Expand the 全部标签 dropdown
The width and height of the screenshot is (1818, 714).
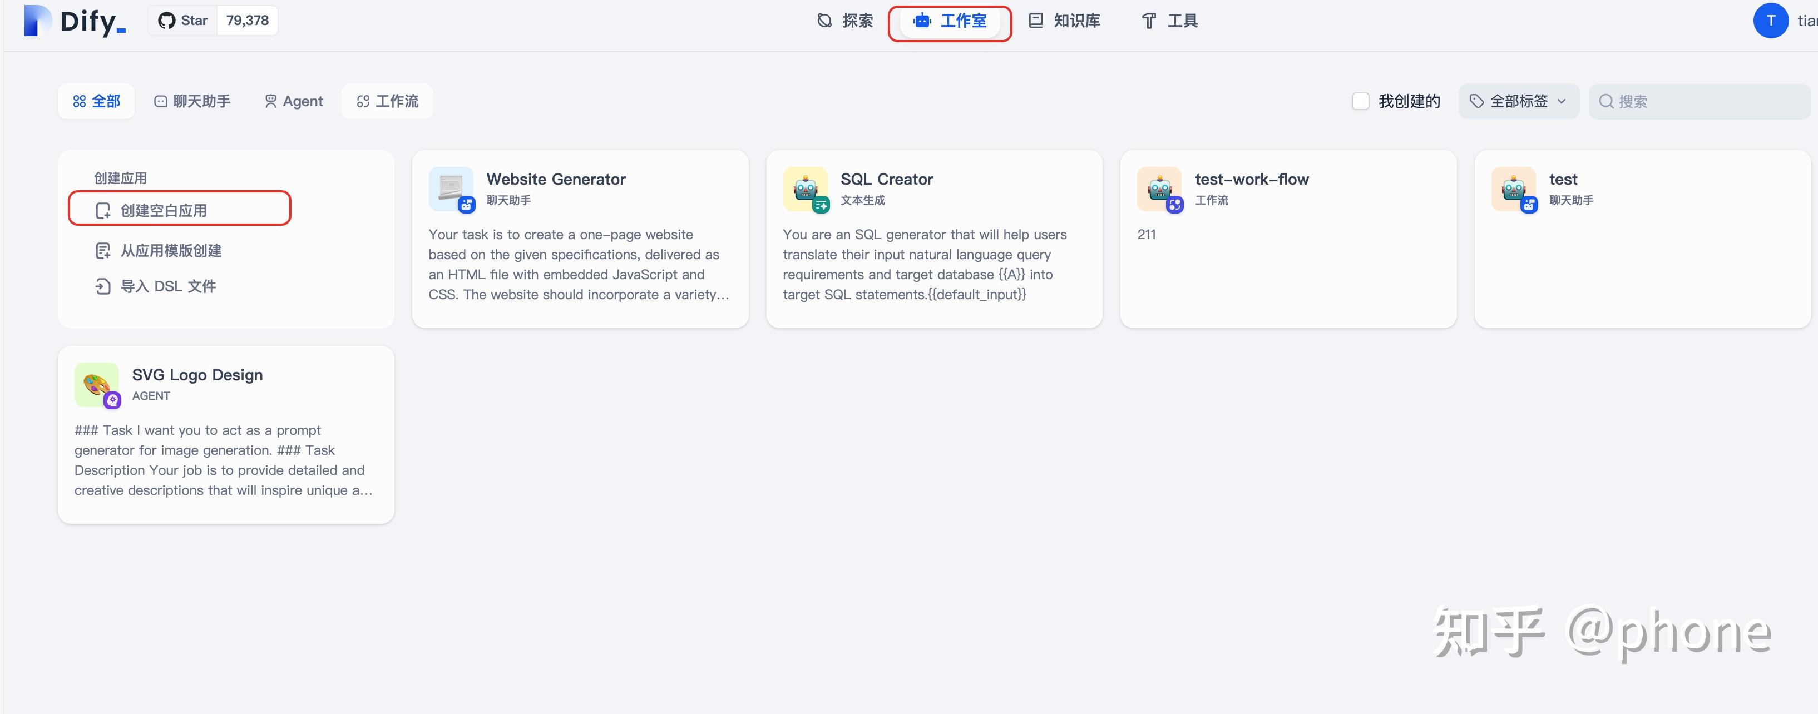[x=1518, y=102]
